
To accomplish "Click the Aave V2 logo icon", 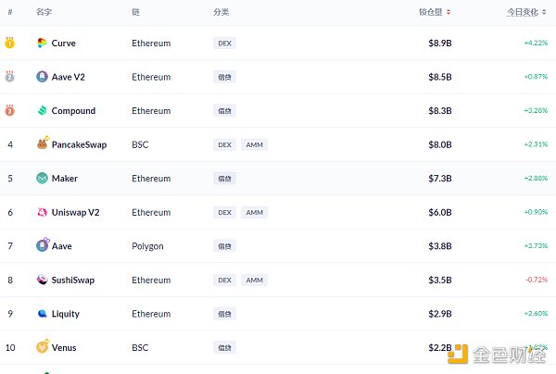I will click(43, 77).
